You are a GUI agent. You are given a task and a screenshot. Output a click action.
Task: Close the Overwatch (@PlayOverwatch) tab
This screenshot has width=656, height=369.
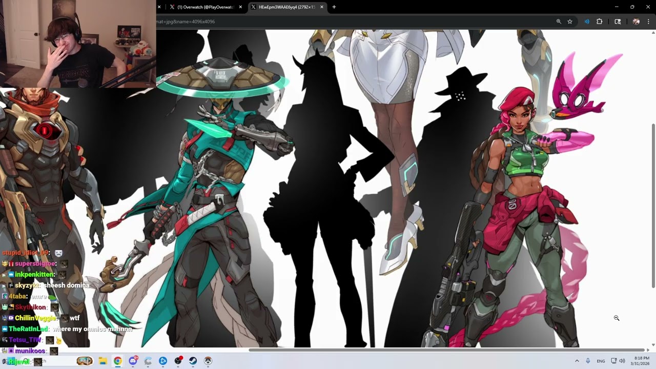tap(240, 7)
